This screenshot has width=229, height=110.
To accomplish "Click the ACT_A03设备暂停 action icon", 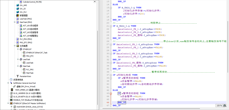I will point(21,32).
